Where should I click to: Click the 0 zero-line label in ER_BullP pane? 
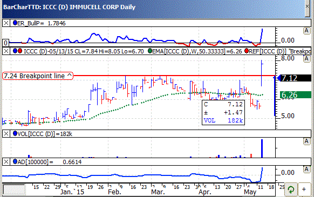(x=5, y=43)
